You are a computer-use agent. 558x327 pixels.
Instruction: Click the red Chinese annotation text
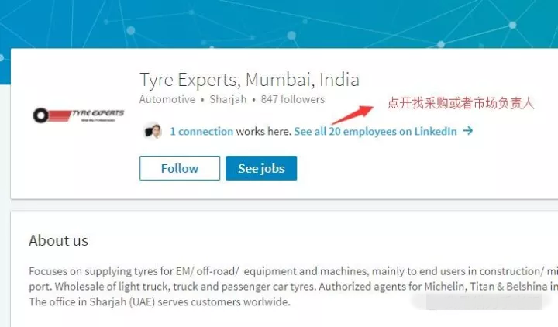pyautogui.click(x=460, y=103)
